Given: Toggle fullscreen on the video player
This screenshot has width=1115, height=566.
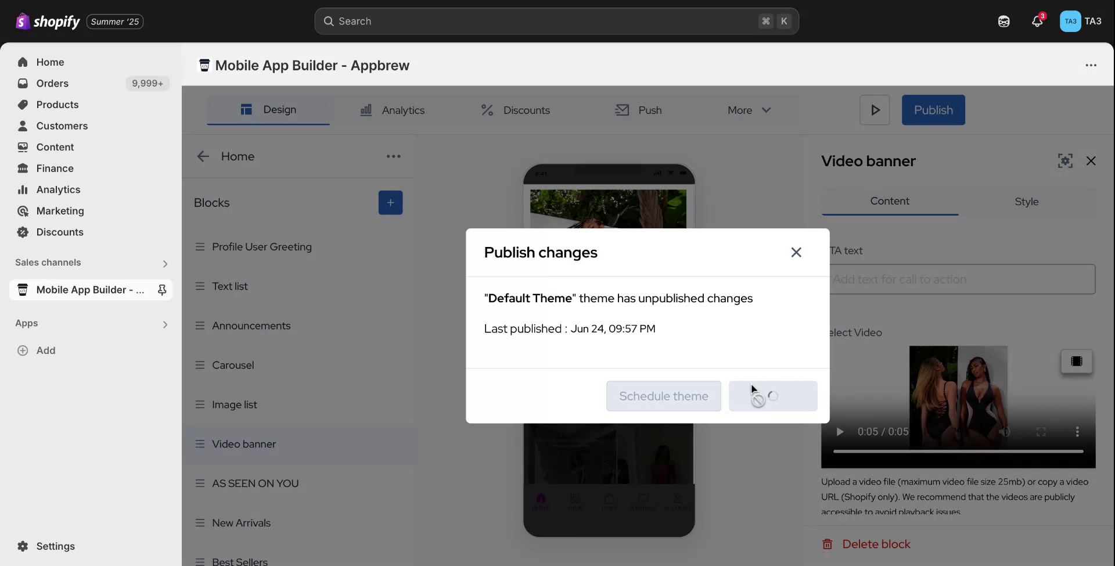Looking at the screenshot, I should coord(1041,432).
